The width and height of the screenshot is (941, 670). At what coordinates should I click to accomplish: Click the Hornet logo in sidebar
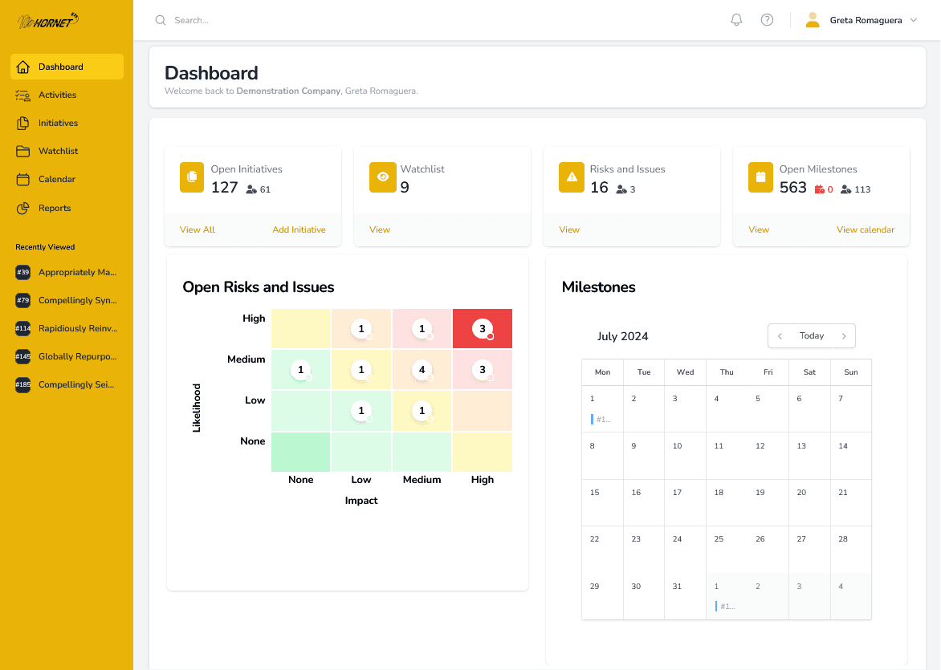click(x=48, y=21)
